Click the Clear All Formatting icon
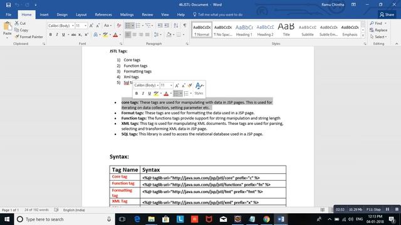This screenshot has height=225, width=401. 118,26
